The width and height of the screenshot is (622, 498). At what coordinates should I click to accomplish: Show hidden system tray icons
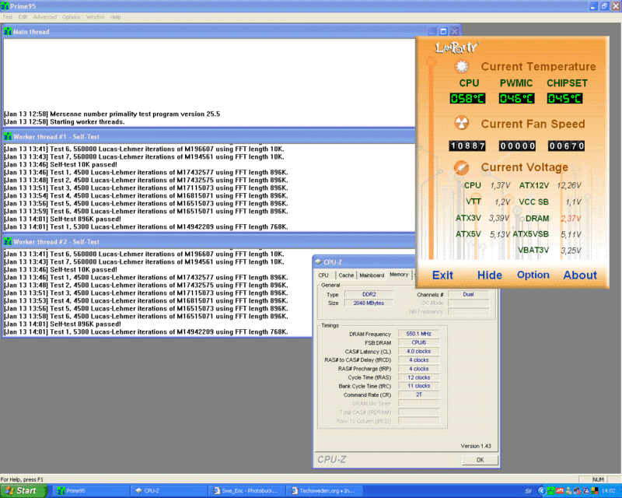click(541, 491)
